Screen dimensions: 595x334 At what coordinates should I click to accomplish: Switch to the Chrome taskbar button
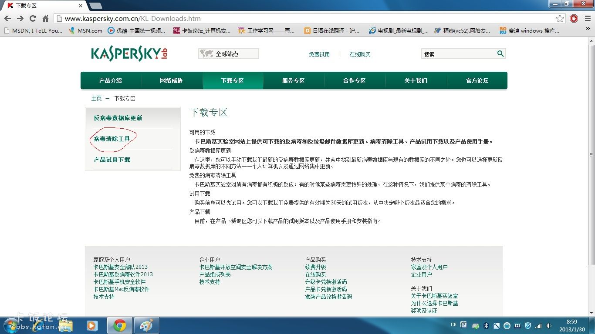[120, 325]
